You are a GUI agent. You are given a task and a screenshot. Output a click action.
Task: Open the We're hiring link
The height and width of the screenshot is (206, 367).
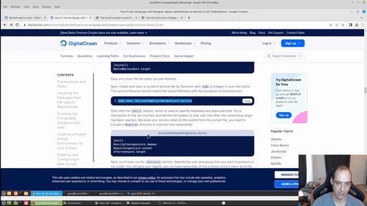(x=239, y=33)
